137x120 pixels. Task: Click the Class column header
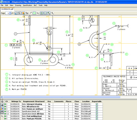[77, 101]
